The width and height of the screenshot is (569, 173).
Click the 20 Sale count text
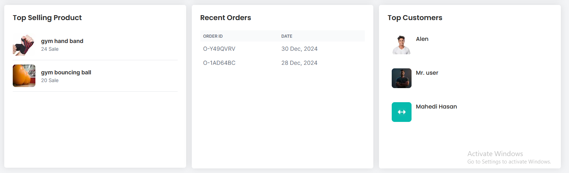[50, 81]
